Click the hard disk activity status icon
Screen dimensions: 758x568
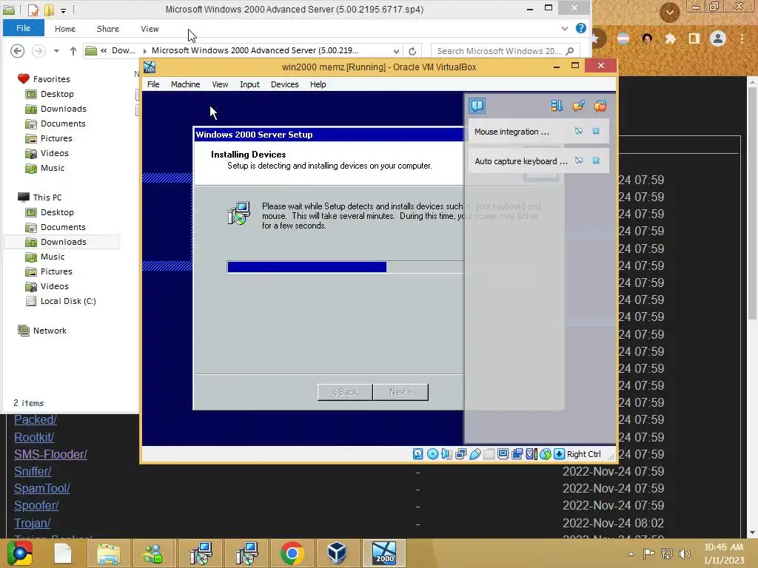(x=418, y=454)
